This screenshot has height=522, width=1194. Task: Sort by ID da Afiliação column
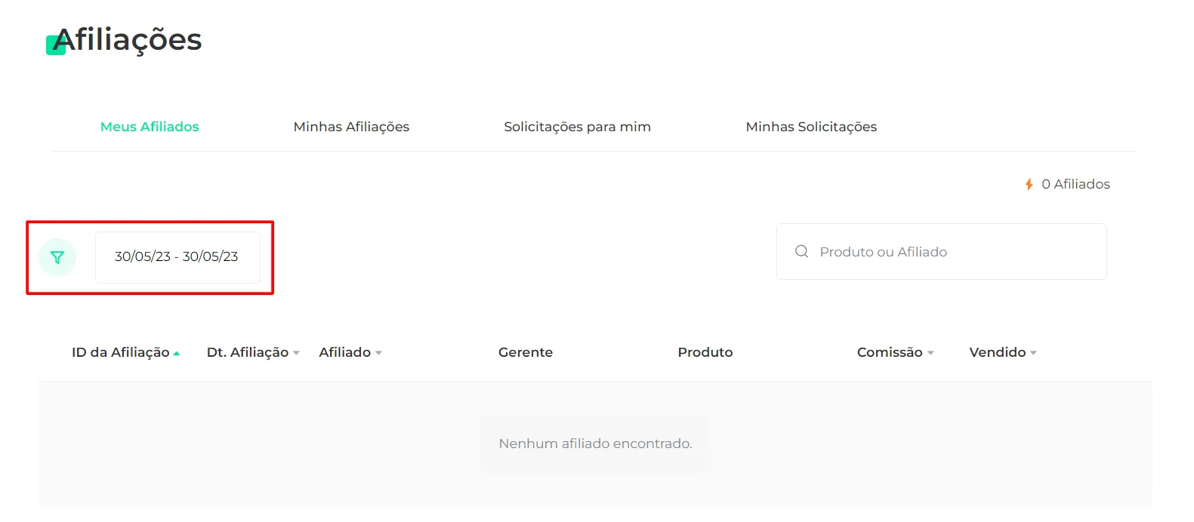[x=125, y=352]
